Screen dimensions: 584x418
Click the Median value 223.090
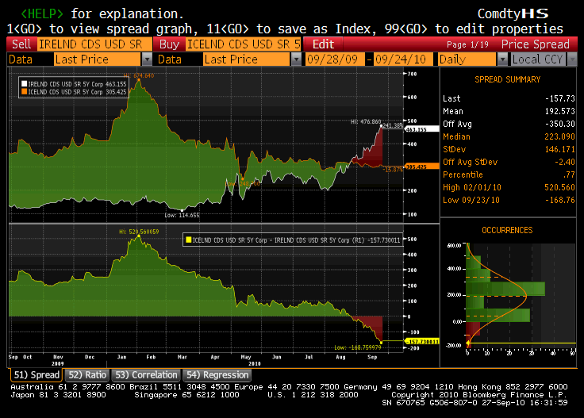point(559,136)
